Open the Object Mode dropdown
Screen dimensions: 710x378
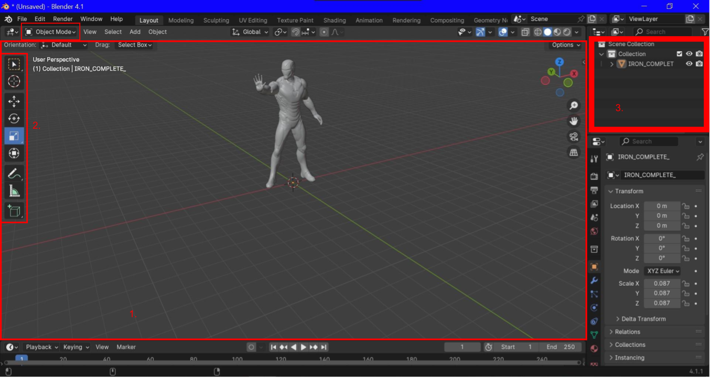click(x=51, y=32)
